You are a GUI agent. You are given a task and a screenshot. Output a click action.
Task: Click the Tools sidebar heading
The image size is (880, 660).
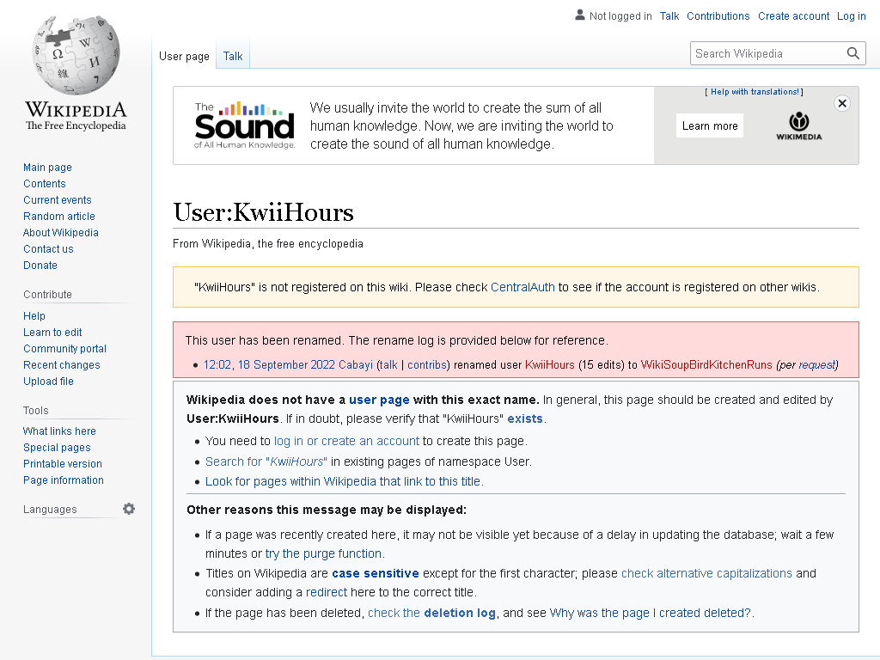(x=36, y=410)
